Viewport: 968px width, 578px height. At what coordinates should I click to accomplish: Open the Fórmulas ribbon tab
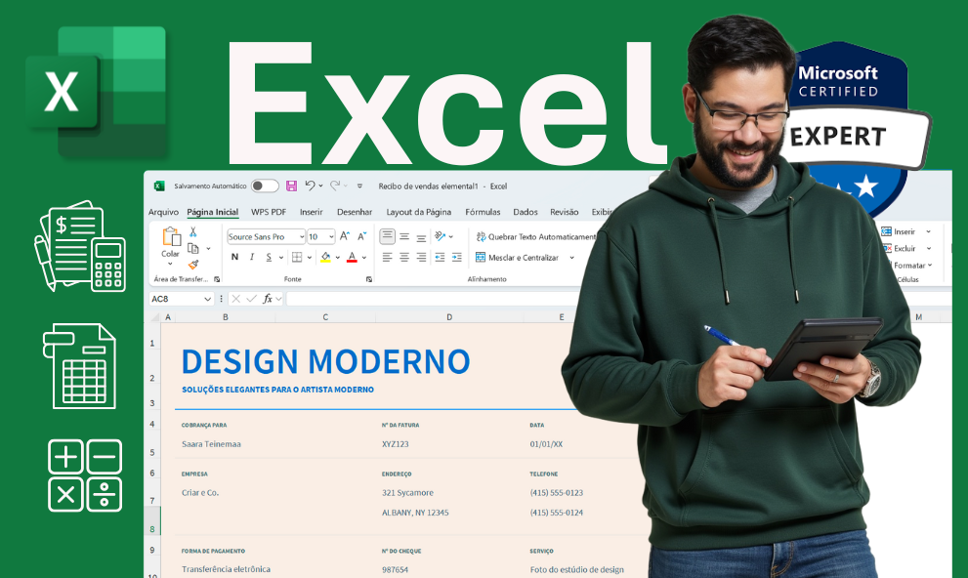483,212
